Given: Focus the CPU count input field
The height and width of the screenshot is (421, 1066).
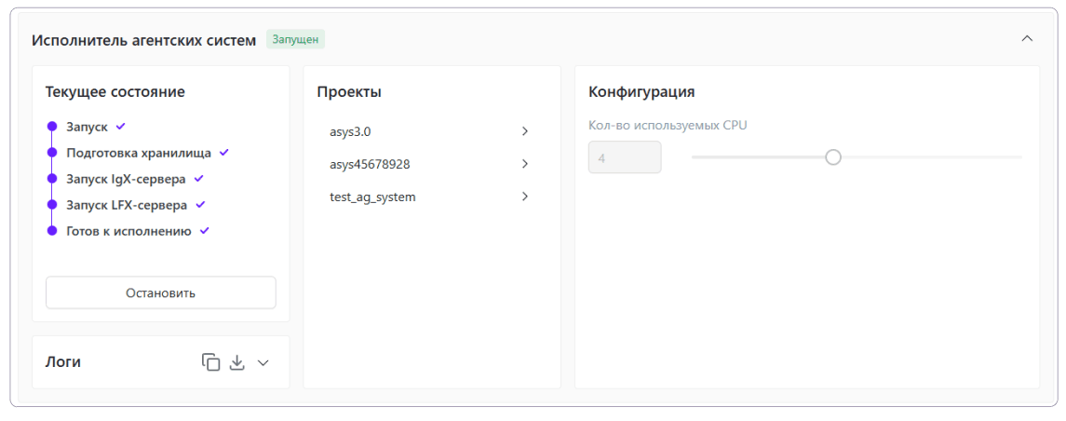Looking at the screenshot, I should coord(625,157).
